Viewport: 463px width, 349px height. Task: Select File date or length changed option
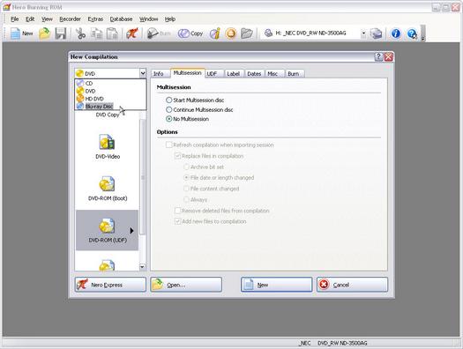pyautogui.click(x=186, y=178)
